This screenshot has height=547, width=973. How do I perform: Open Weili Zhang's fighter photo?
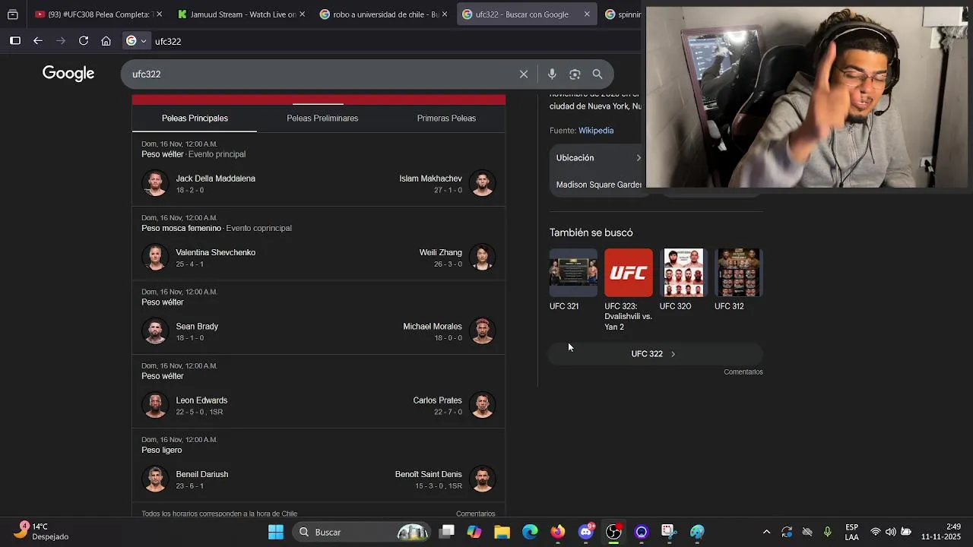tap(482, 257)
